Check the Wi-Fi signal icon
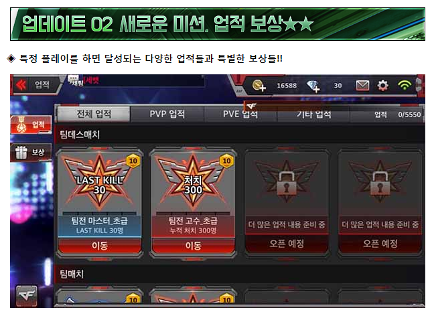 point(405,85)
